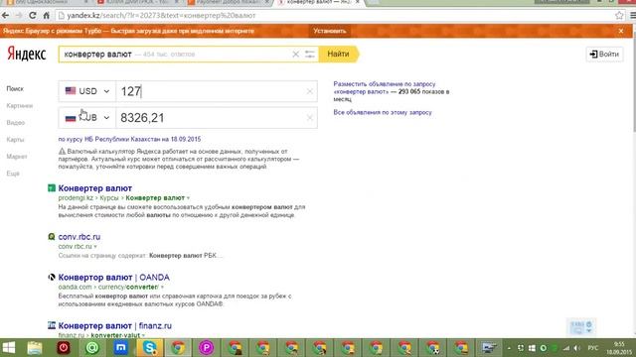Click the yellow Найти button
Viewport: 636px width, 357px height.
(x=338, y=54)
